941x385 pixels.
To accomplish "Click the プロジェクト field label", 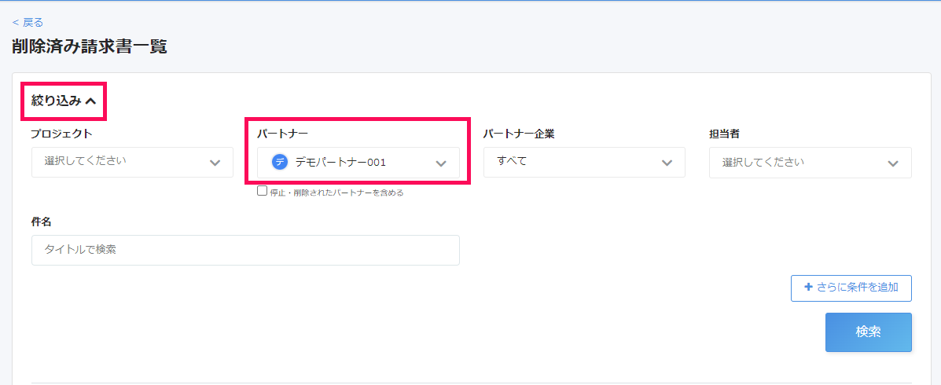I will [x=62, y=134].
